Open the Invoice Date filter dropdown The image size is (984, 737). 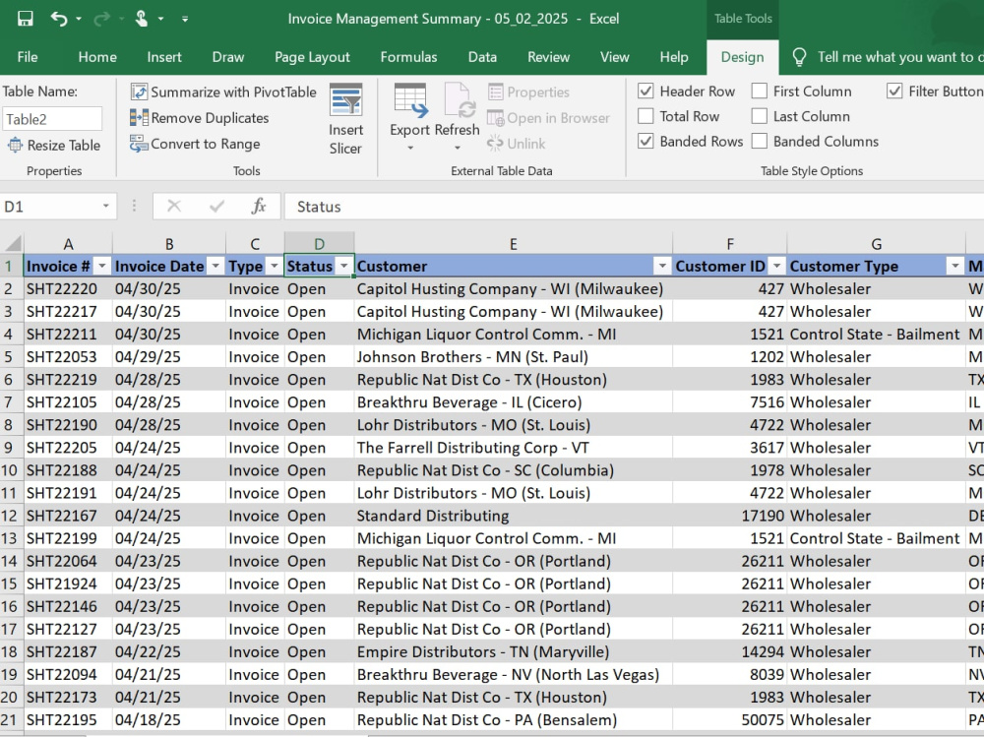point(215,267)
